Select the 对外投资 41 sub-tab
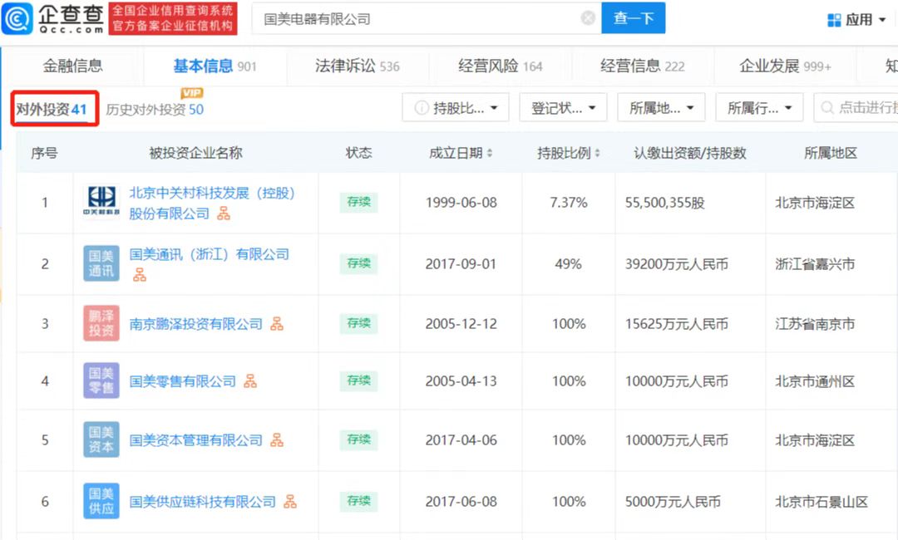Viewport: 898px width, 540px height. click(51, 110)
